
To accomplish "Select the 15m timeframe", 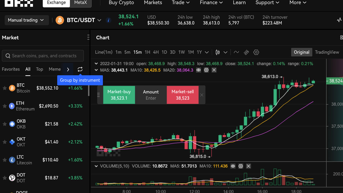I will pyautogui.click(x=137, y=52).
